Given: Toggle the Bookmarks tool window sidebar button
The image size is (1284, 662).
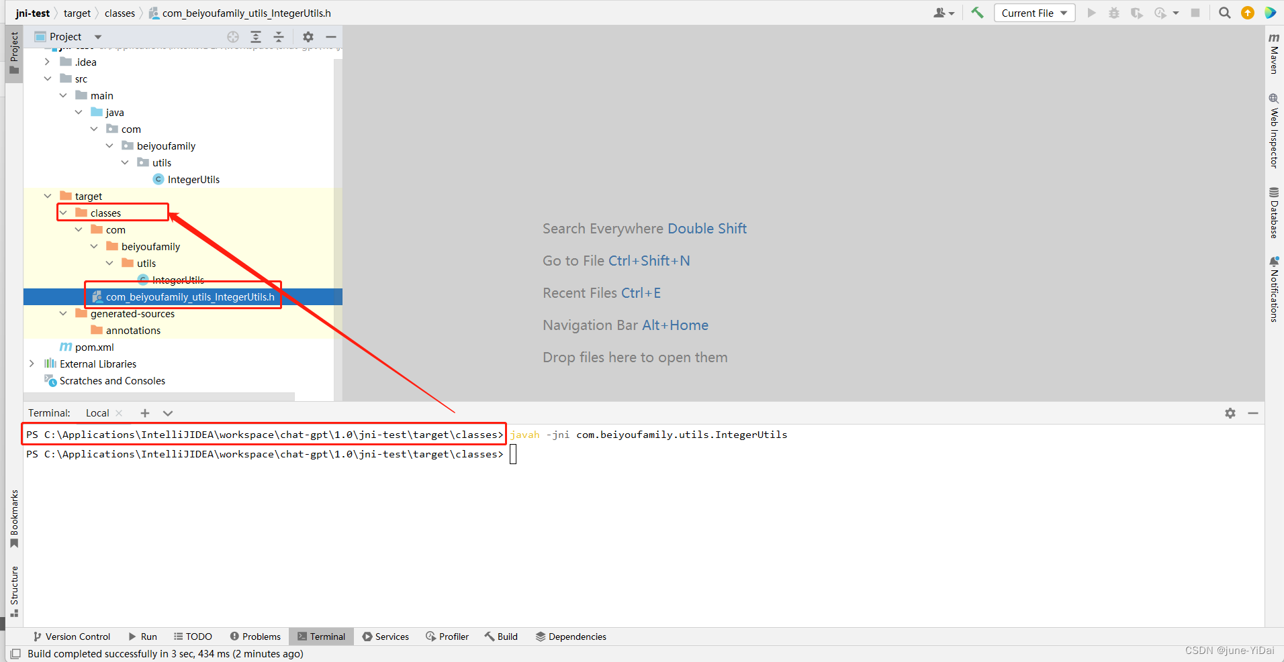Looking at the screenshot, I should point(14,519).
